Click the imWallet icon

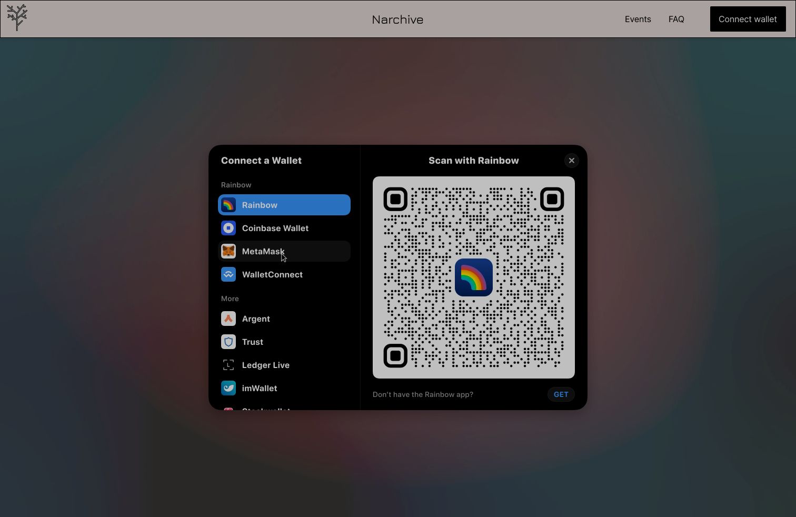coord(228,388)
